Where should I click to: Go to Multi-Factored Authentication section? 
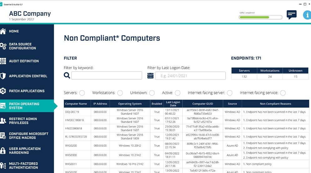[x=23, y=166]
